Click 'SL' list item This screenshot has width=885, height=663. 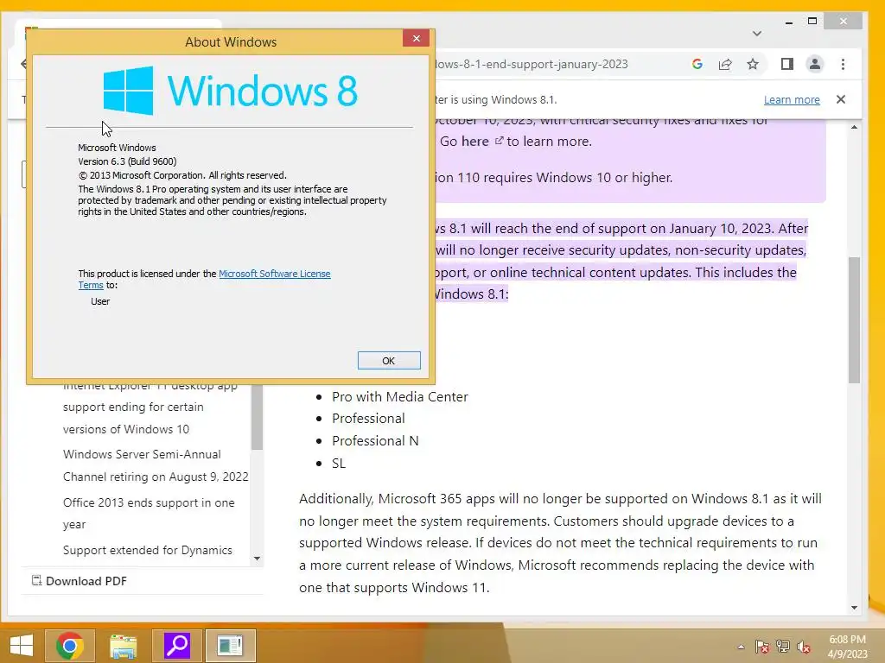(339, 464)
